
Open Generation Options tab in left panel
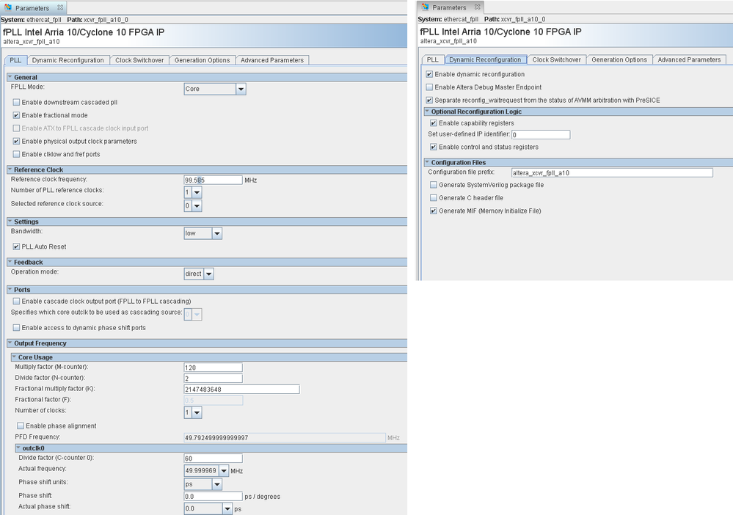tap(202, 60)
